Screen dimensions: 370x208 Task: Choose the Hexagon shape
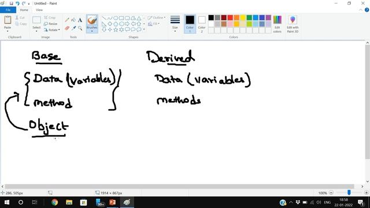click(121, 24)
